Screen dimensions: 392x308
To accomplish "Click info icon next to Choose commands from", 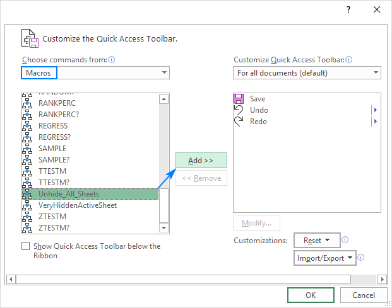I will click(x=111, y=60).
